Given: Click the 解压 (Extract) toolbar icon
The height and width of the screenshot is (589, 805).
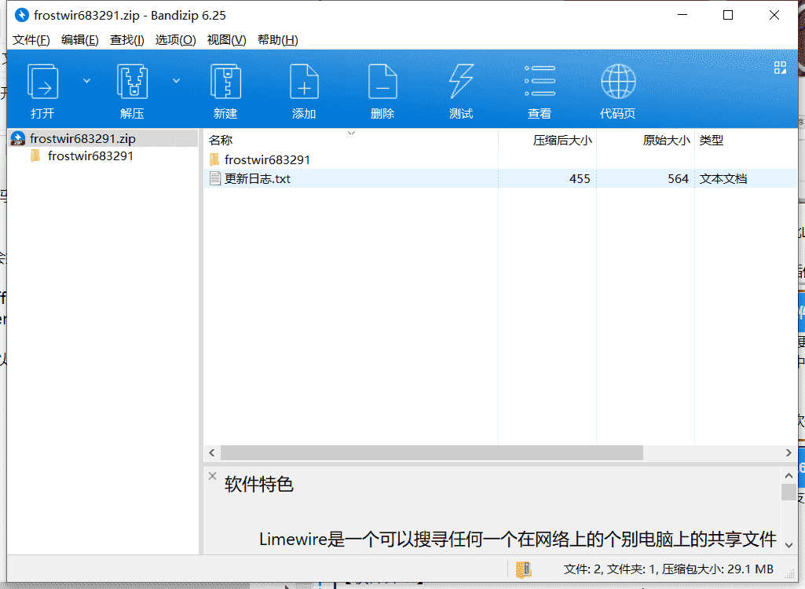Looking at the screenshot, I should click(133, 82).
